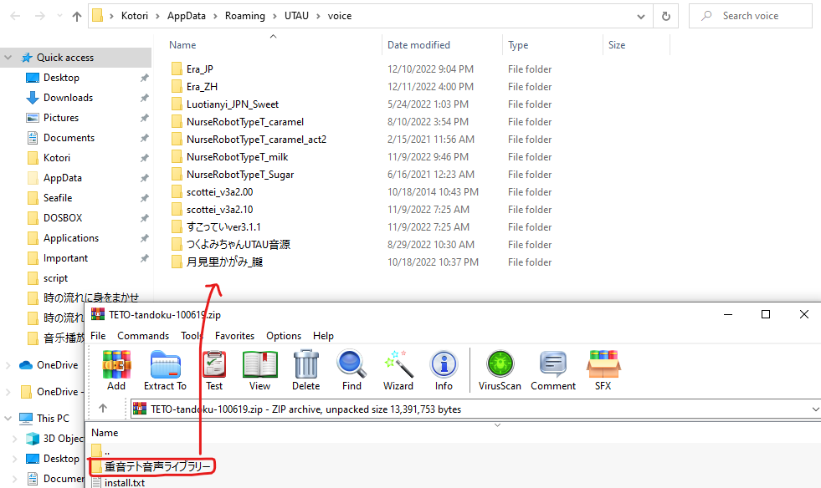Open the WinRAR path dropdown
Screen dimensions: 821x488
pos(814,409)
